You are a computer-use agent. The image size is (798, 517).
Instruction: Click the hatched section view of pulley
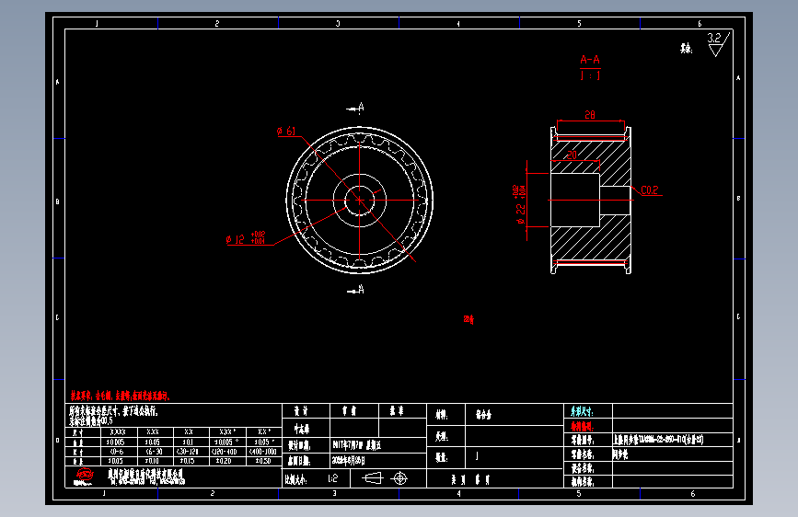(591, 200)
